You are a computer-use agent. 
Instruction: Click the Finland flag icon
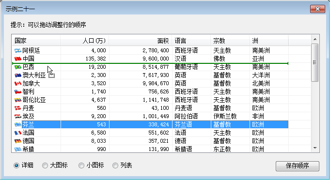[18, 124]
